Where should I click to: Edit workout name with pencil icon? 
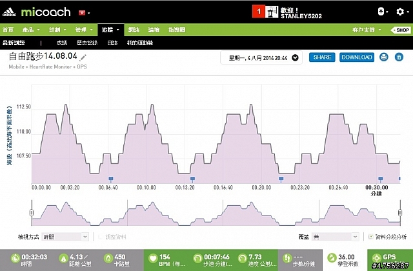click(x=83, y=57)
